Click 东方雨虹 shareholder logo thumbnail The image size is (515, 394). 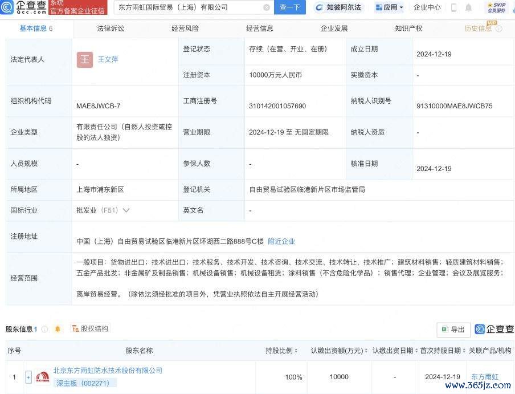[43, 377]
